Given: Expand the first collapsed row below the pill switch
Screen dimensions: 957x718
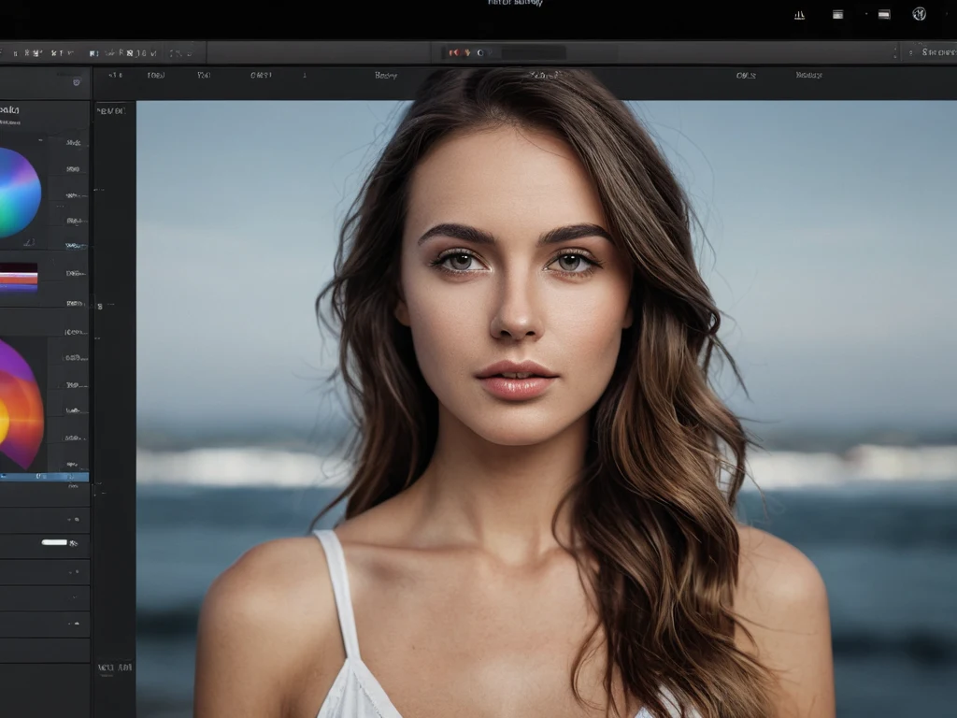Looking at the screenshot, I should tap(44, 571).
